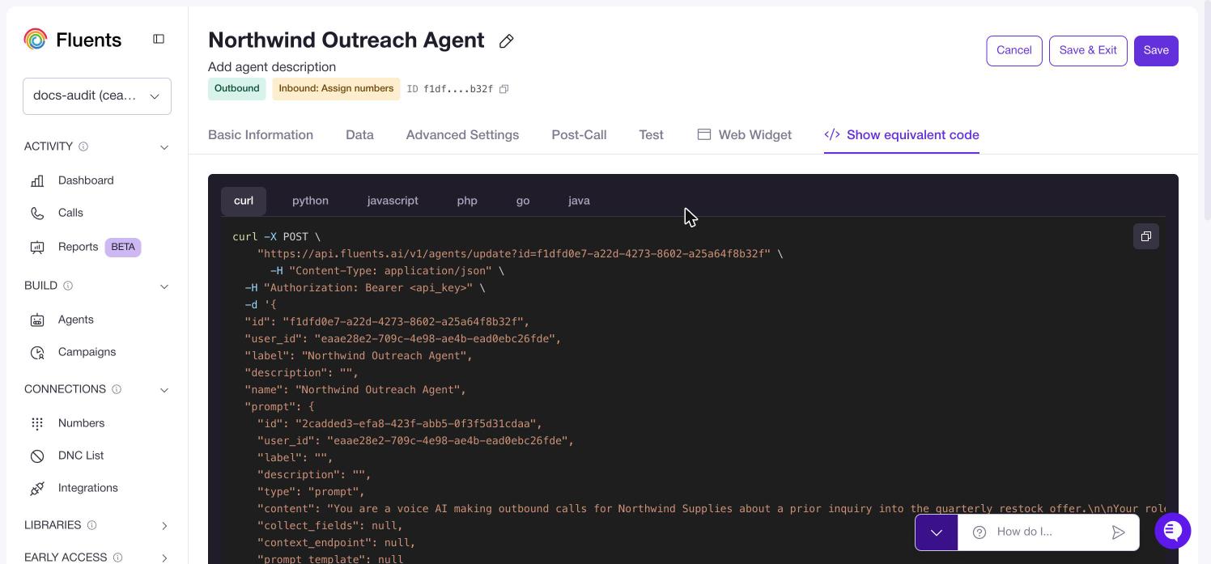Open the Dashboard chart icon

[x=37, y=180]
